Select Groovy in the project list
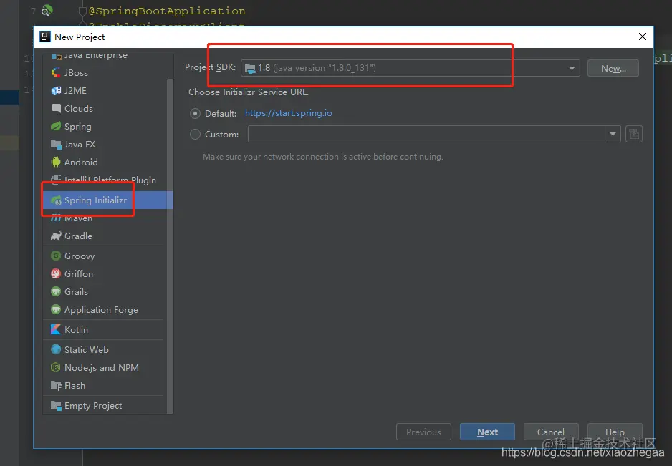Image resolution: width=672 pixels, height=466 pixels. click(80, 256)
